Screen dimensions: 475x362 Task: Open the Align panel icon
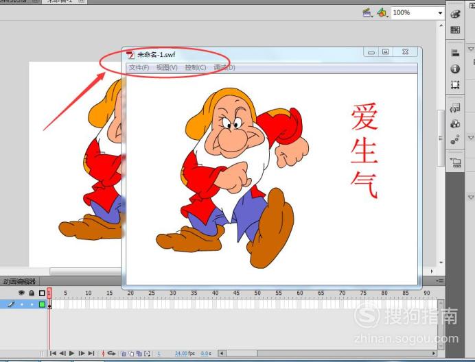click(x=455, y=53)
